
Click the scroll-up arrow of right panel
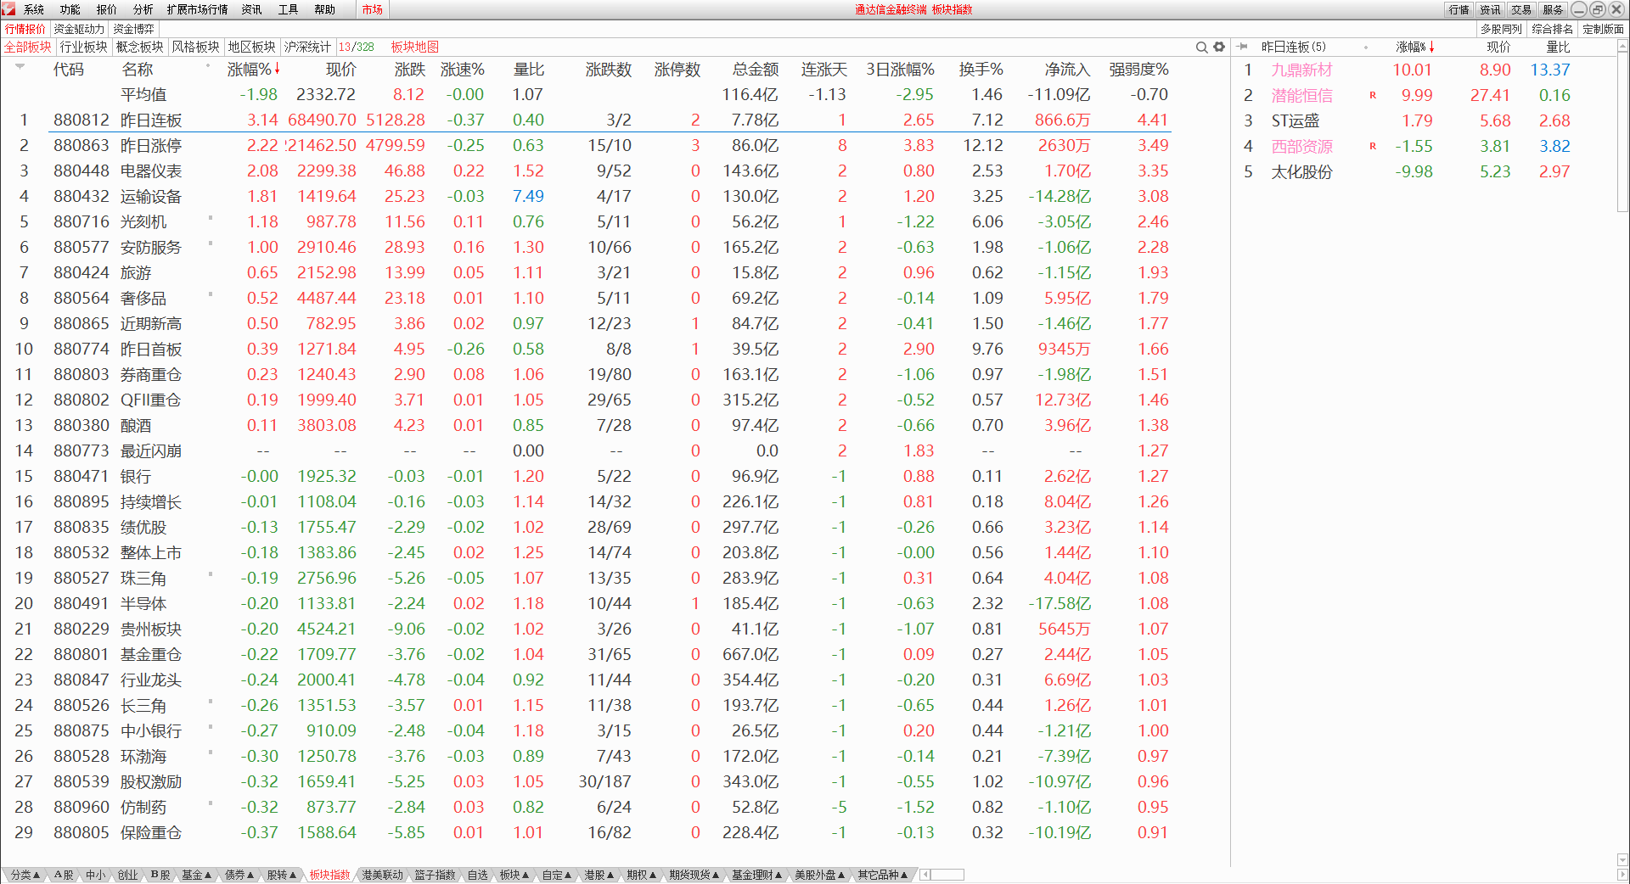(1622, 47)
